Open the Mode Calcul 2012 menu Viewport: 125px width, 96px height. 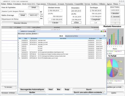[x=29, y=4]
